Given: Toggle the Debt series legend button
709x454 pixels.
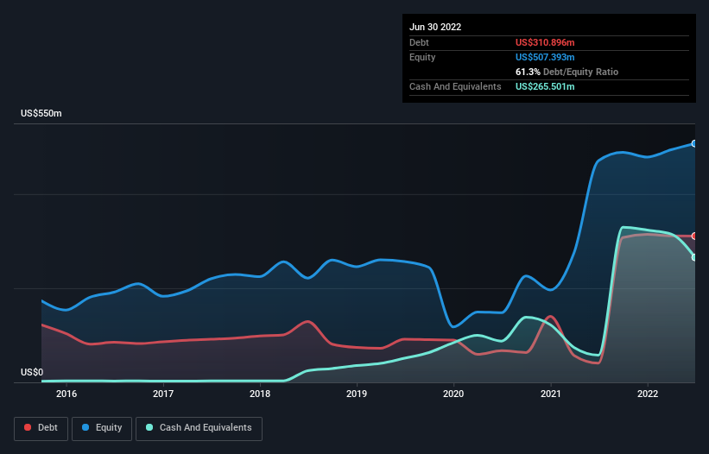Looking at the screenshot, I should [x=41, y=428].
